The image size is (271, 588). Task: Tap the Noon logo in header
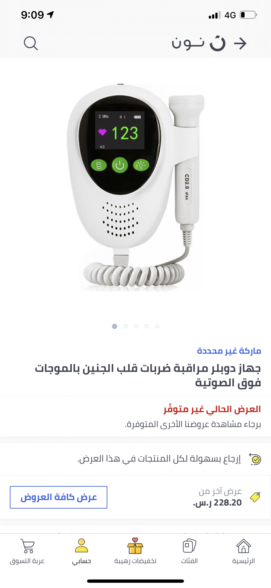pos(199,43)
